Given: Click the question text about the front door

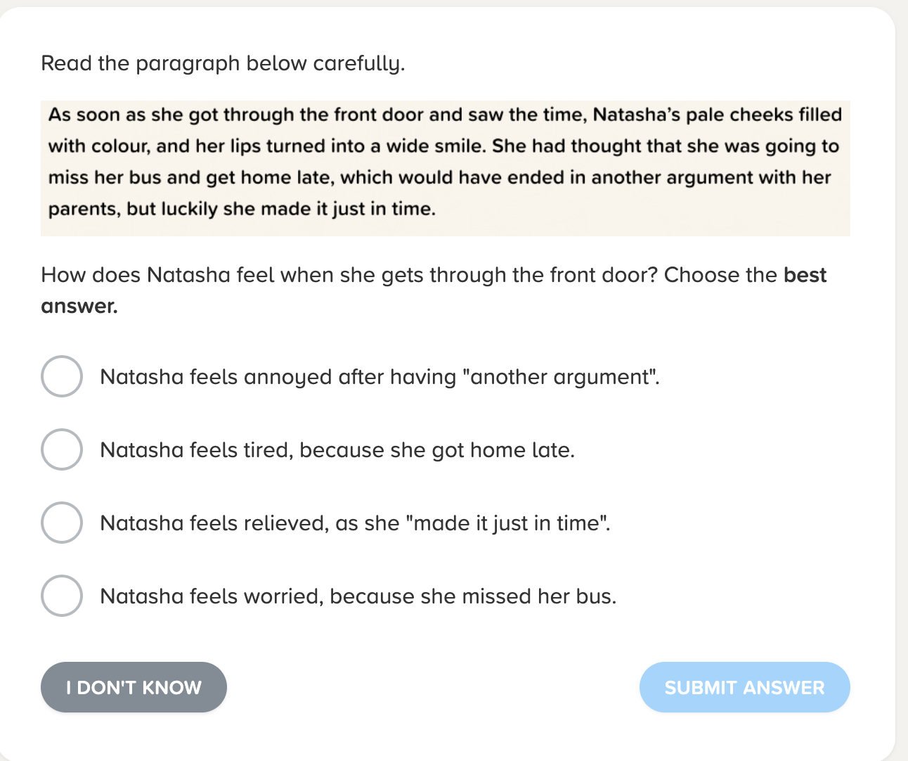Looking at the screenshot, I should (433, 274).
